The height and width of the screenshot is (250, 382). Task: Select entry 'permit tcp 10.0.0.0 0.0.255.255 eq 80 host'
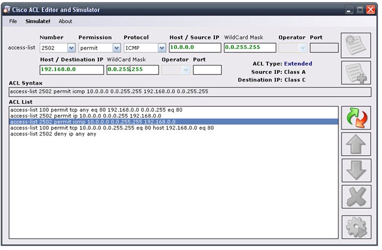pyautogui.click(x=174, y=128)
